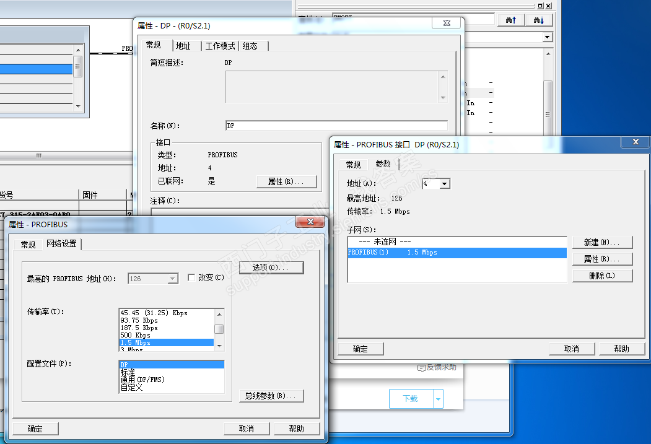
Task: Click 删除(L) button for subnet
Action: [603, 276]
